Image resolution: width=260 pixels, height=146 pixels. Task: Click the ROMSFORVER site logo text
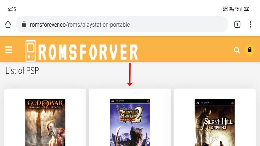88,52
